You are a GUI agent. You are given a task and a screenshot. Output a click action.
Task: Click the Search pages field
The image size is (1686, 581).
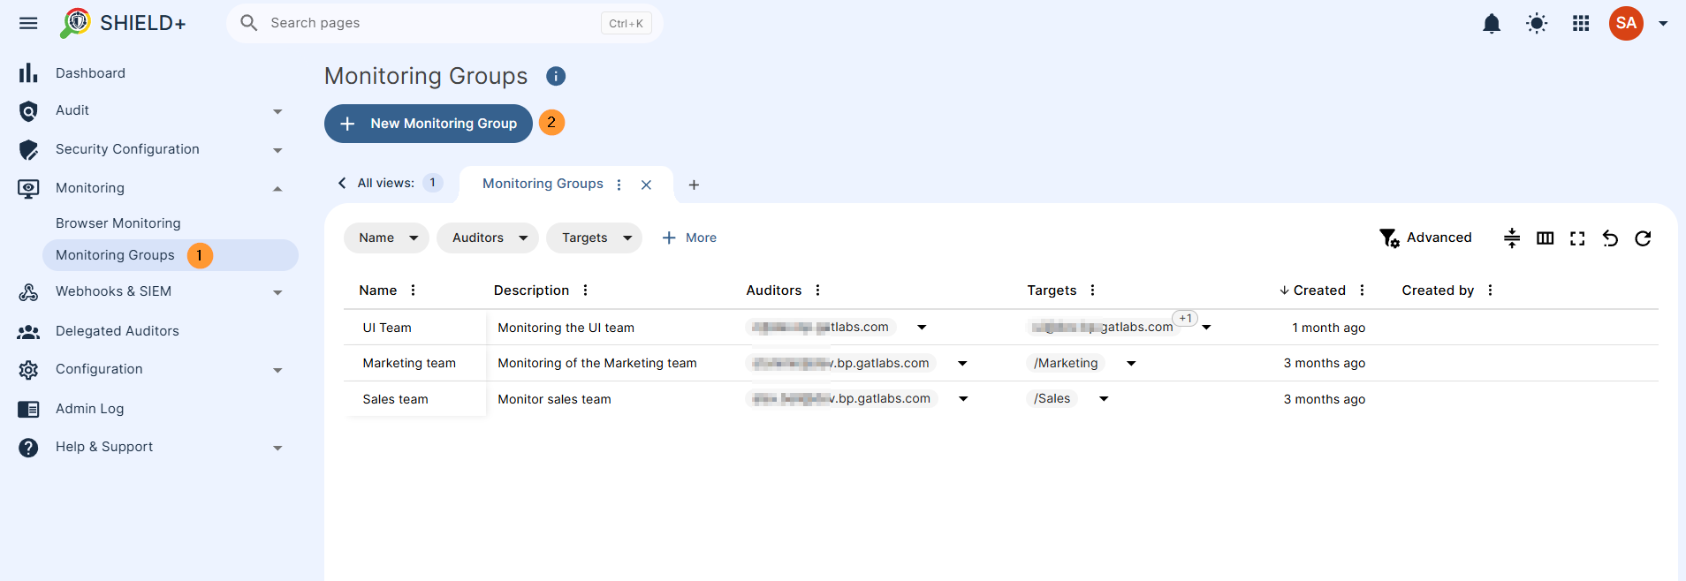tap(444, 23)
